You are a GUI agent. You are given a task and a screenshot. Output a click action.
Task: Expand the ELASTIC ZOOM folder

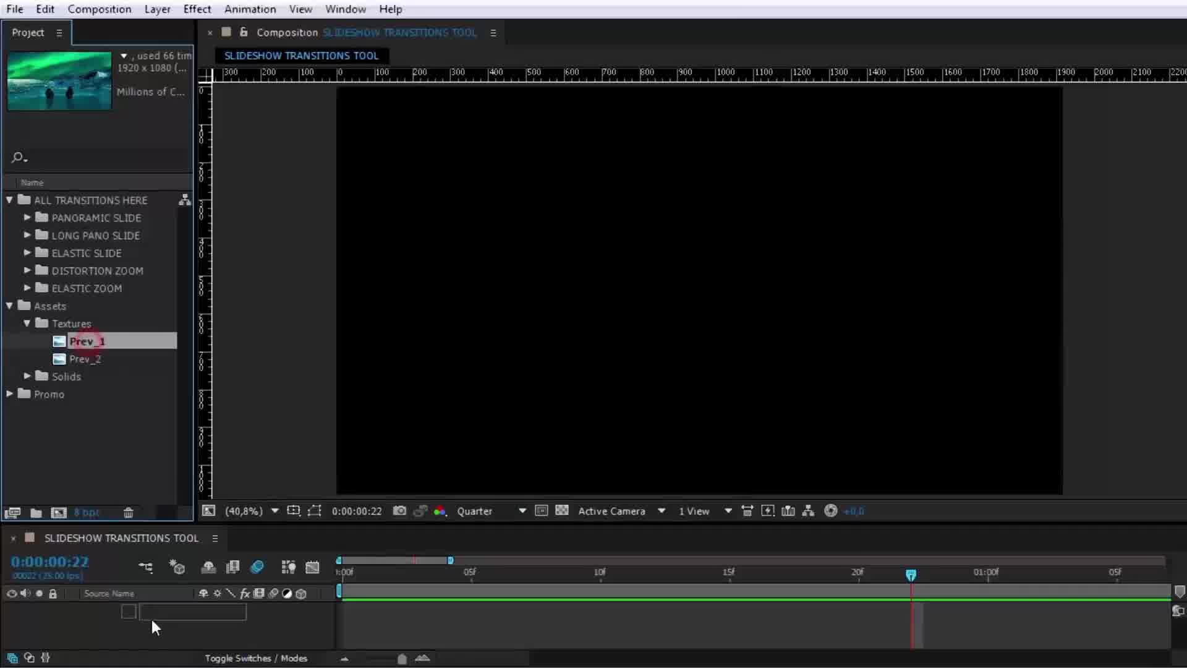pyautogui.click(x=27, y=288)
